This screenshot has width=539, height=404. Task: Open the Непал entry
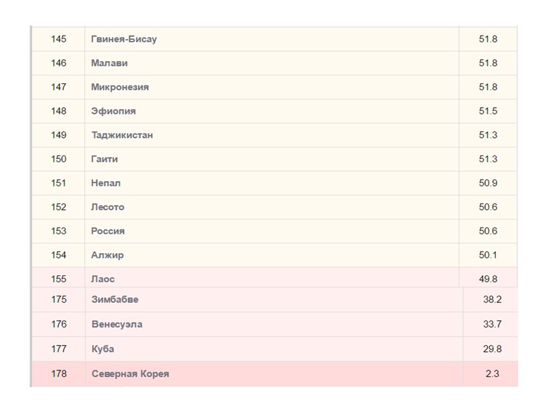[x=106, y=183]
